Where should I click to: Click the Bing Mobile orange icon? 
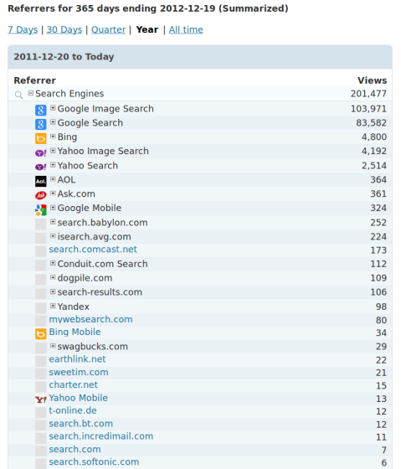click(41, 334)
